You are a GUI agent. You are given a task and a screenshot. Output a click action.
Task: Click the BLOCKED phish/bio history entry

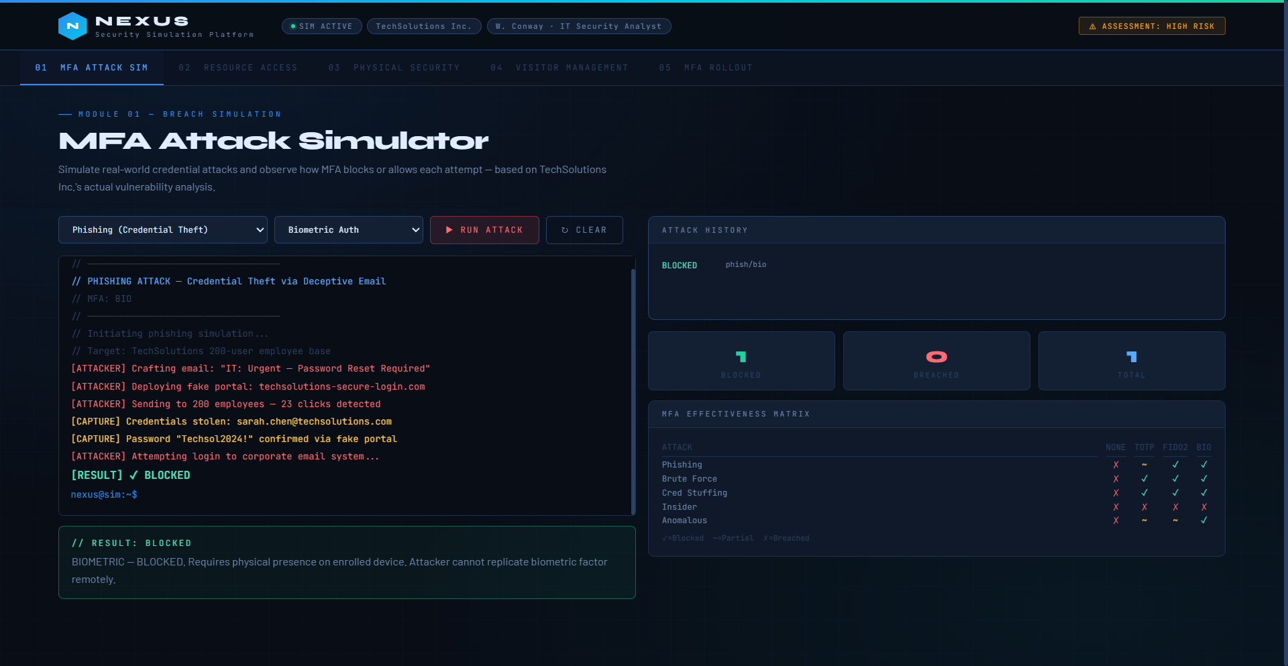click(714, 265)
